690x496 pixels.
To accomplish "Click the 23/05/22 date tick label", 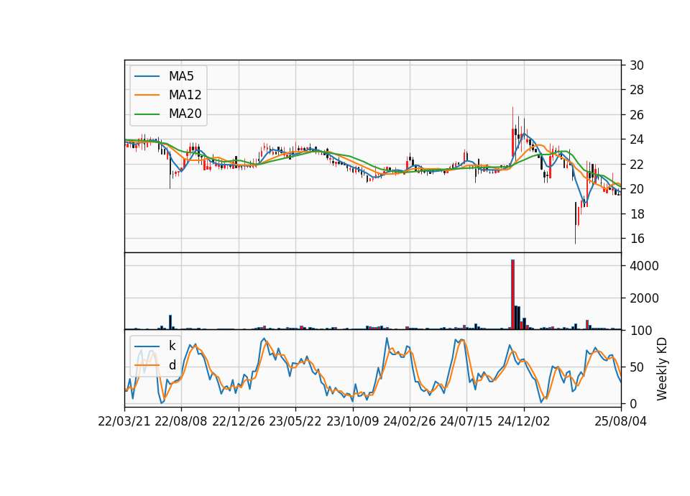I will pyautogui.click(x=295, y=421).
